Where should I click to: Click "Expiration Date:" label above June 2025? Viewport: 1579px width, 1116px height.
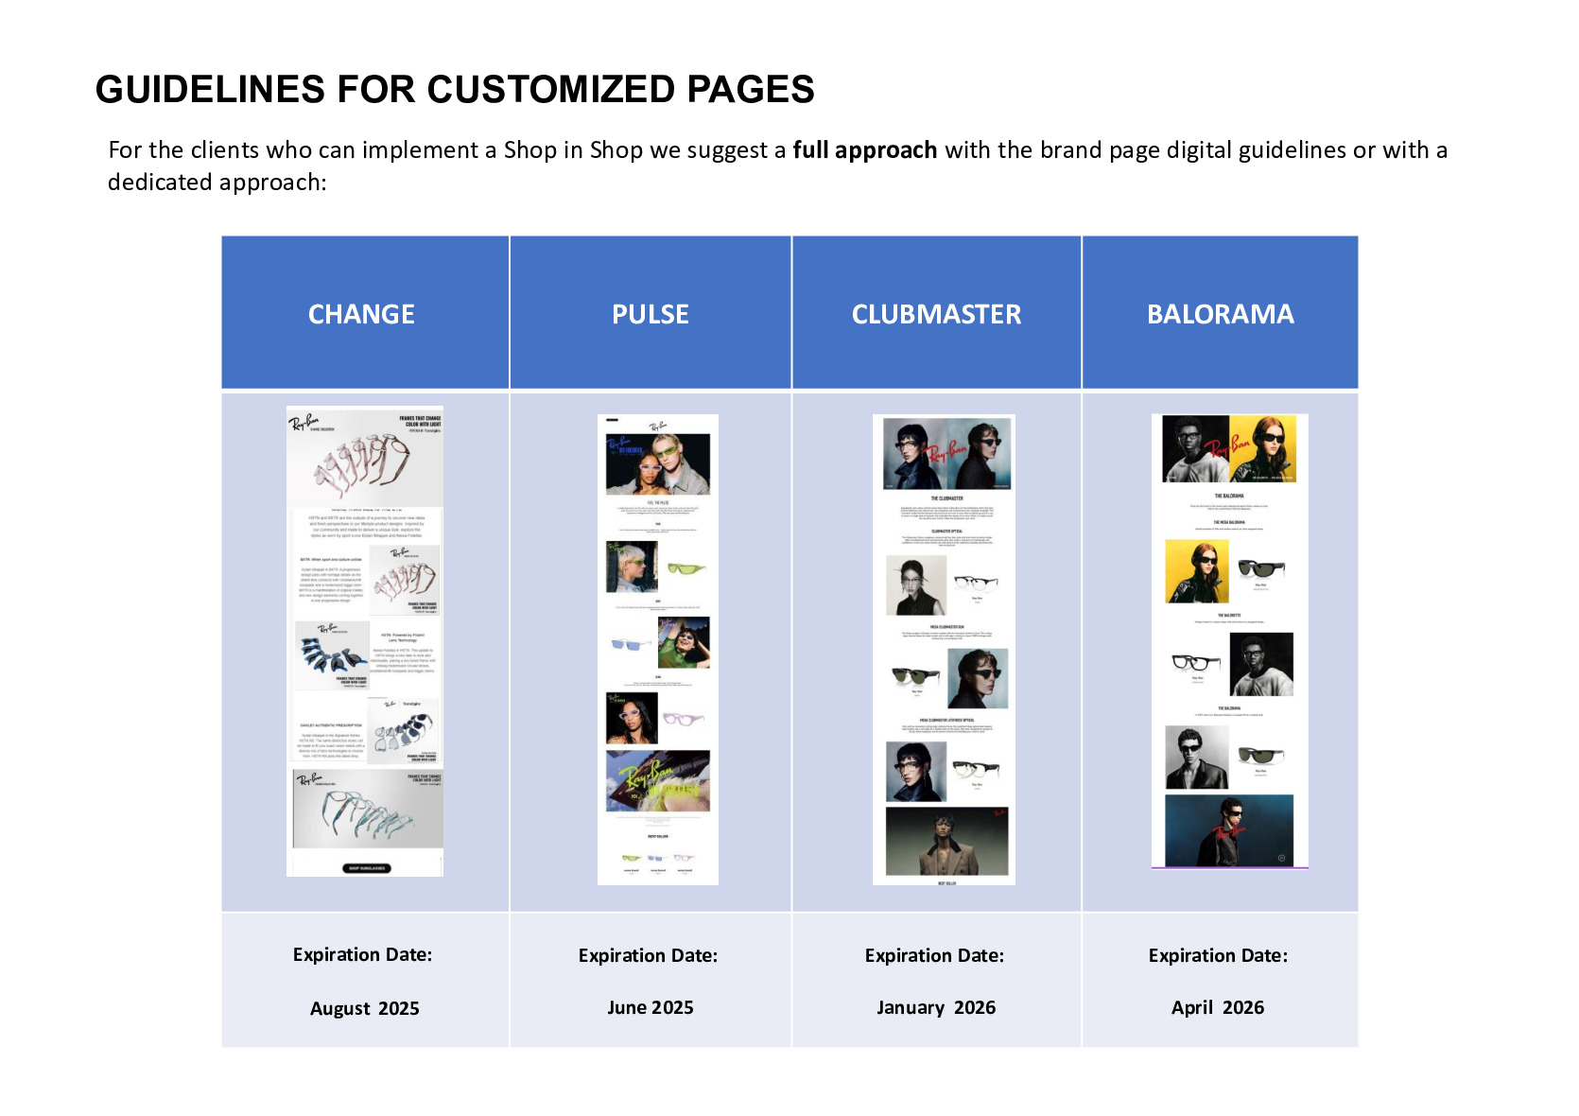point(648,955)
